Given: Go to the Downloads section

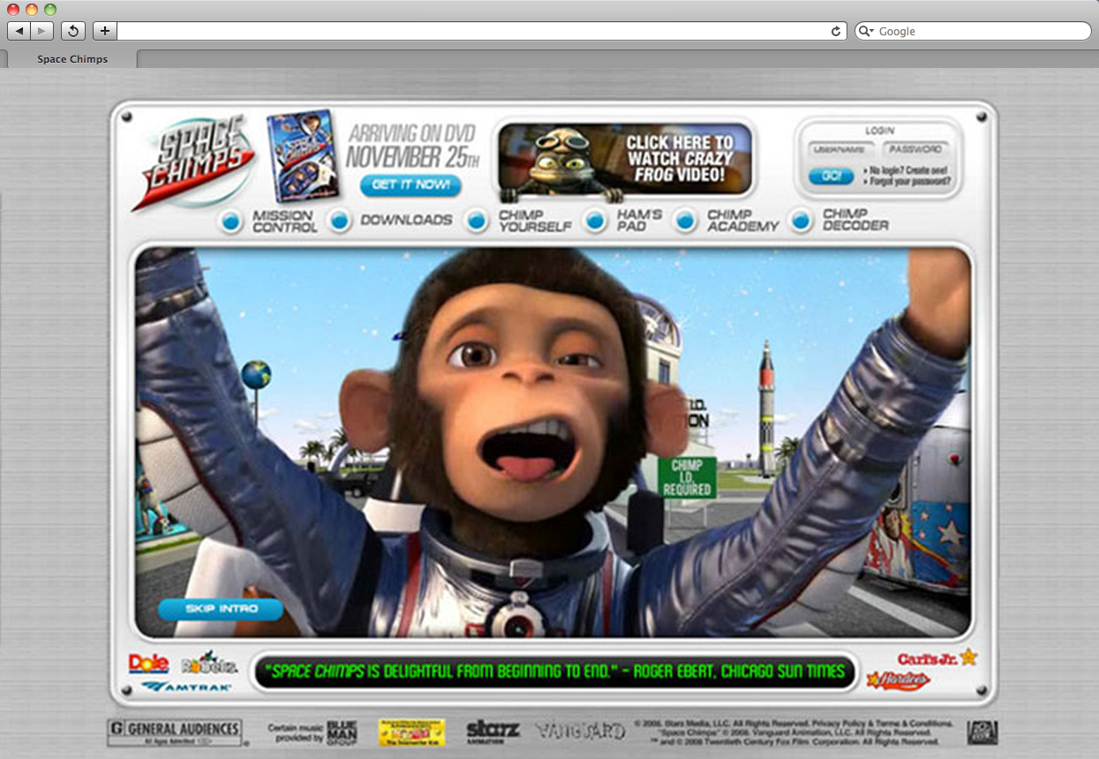Looking at the screenshot, I should coord(406,220).
